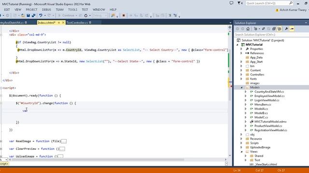Switch to TestController.cs tab
The width and height of the screenshot is (309, 173).
click(77, 23)
